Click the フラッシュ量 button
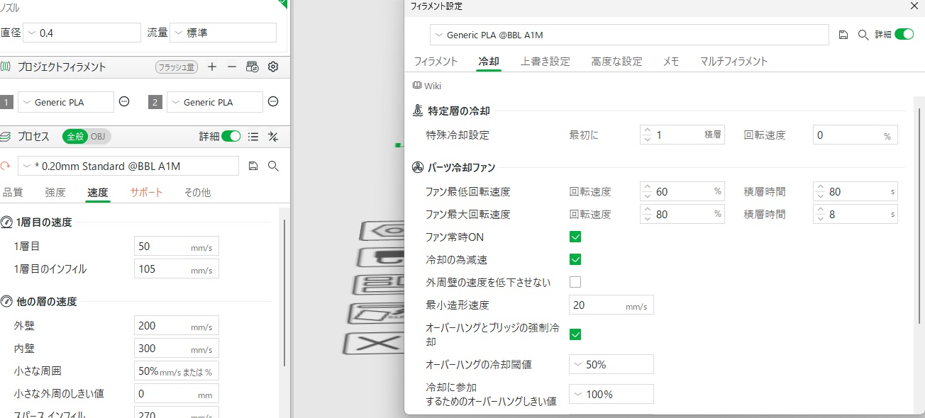925x418 pixels. point(176,67)
